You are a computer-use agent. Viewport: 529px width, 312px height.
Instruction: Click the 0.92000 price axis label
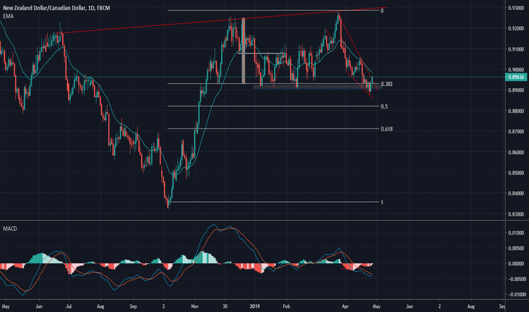[516, 29]
